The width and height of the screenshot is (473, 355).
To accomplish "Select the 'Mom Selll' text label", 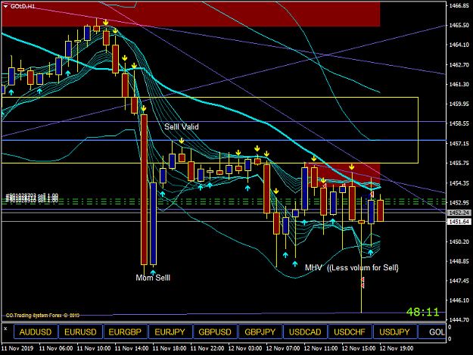I will tap(153, 278).
